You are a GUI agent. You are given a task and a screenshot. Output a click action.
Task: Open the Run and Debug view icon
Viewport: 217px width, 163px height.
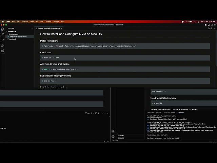pyautogui.click(x=3, y=45)
